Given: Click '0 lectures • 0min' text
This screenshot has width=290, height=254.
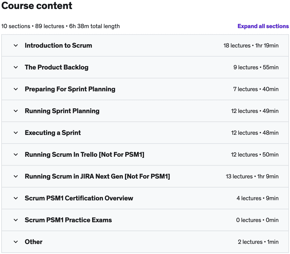Looking at the screenshot, I should (257, 220).
